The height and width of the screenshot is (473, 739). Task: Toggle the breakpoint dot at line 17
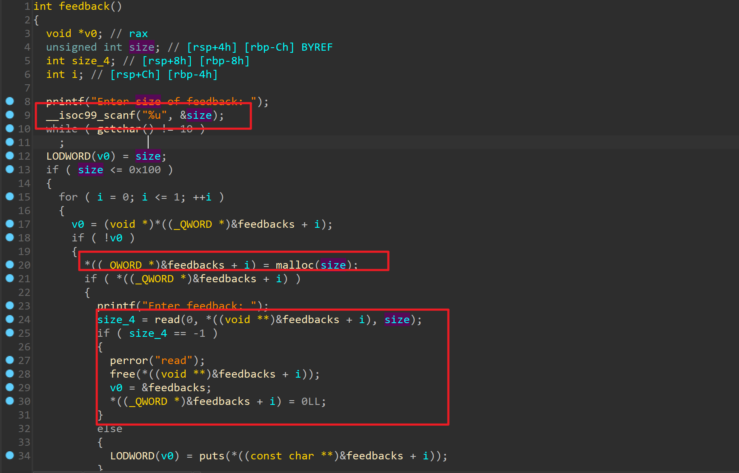[10, 224]
